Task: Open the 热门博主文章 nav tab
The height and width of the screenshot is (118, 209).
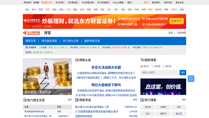Action: [71, 41]
